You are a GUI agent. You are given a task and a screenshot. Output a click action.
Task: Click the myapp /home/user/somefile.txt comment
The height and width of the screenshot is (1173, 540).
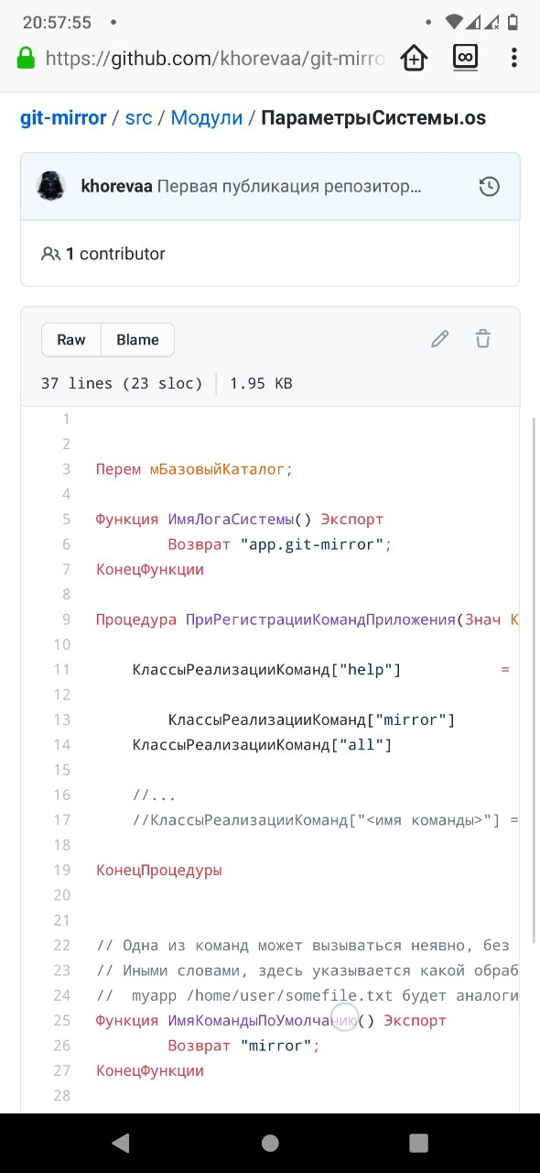(308, 994)
